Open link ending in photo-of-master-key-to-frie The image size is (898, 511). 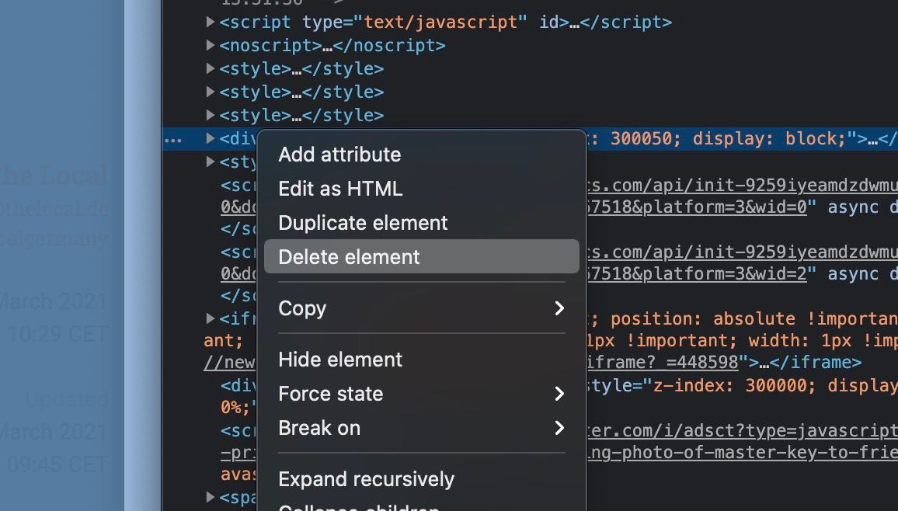pyautogui.click(x=742, y=453)
